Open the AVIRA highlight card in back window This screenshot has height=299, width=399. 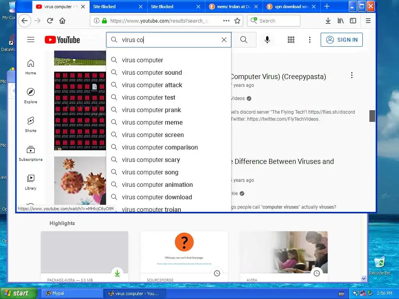click(x=284, y=257)
